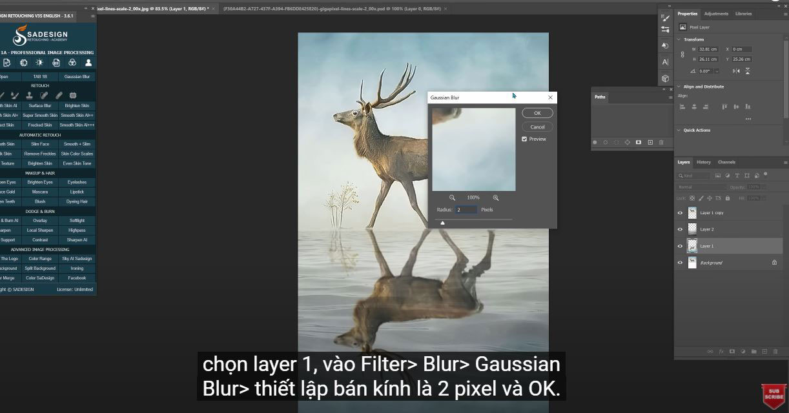Switch to the Adjustments tab
Image resolution: width=789 pixels, height=413 pixels.
(716, 14)
